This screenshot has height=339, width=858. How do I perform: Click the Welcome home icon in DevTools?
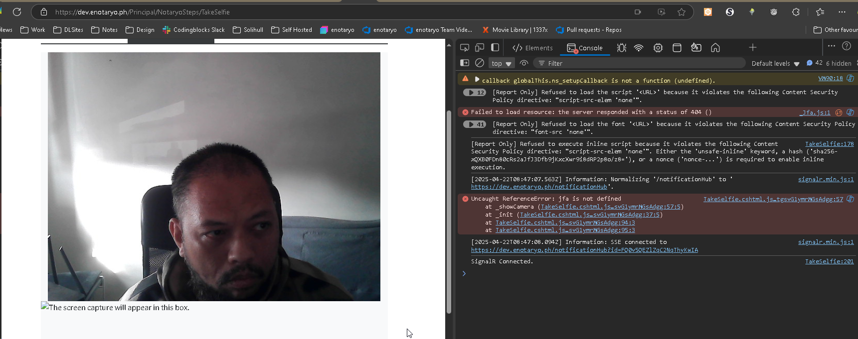(715, 48)
